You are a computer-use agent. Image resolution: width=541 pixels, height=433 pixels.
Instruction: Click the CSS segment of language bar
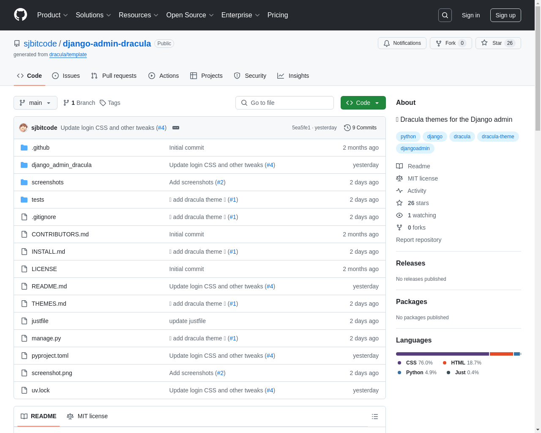(x=443, y=354)
